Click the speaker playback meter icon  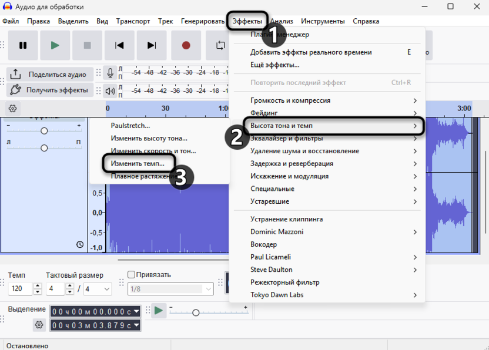[110, 90]
